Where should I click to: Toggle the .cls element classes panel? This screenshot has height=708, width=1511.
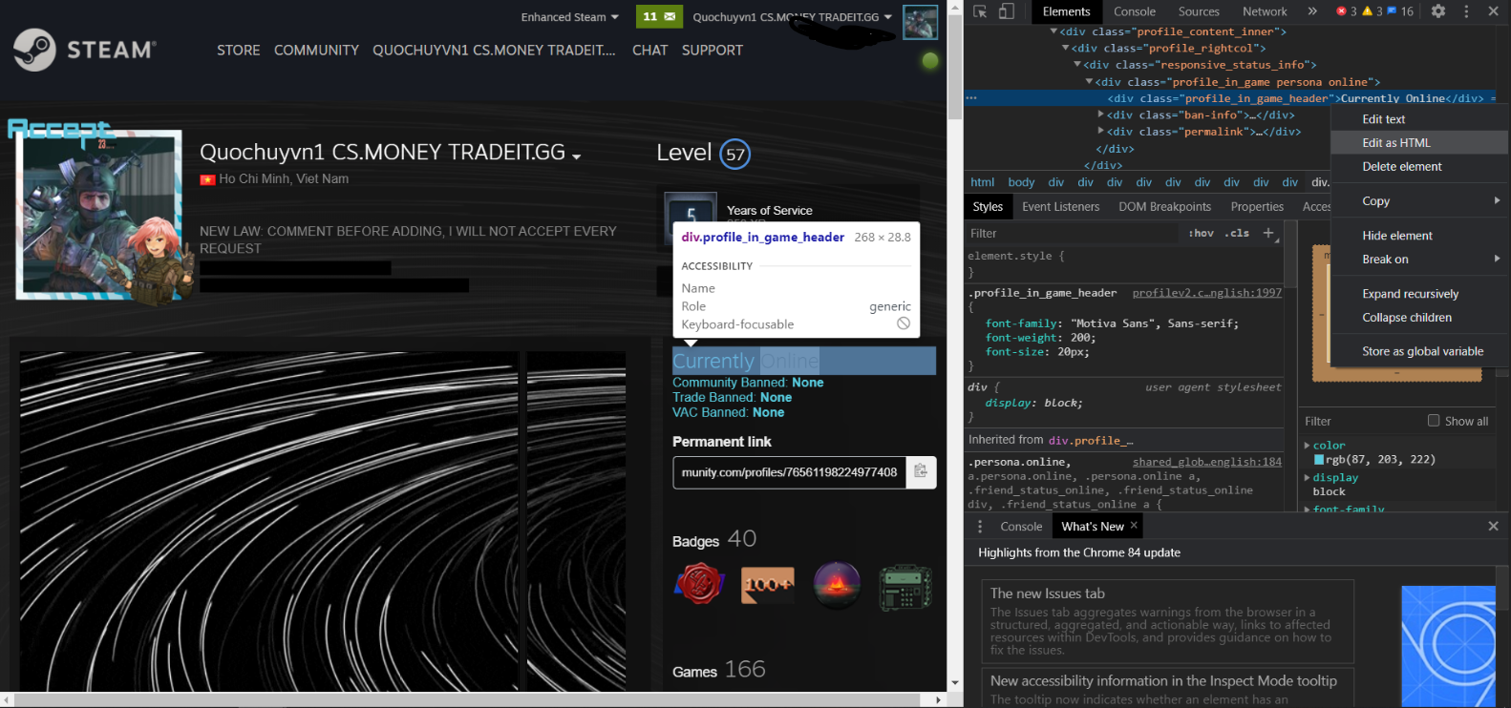pos(1238,233)
